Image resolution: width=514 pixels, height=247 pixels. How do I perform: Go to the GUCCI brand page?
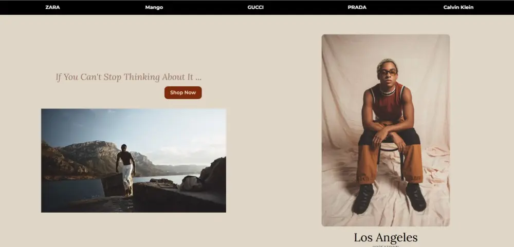[x=255, y=7]
